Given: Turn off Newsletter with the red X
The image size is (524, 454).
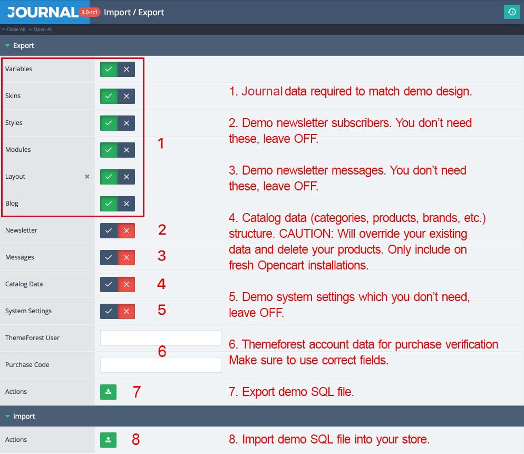Looking at the screenshot, I should click(127, 230).
